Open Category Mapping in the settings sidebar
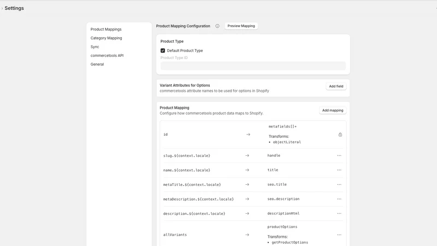 tap(106, 38)
